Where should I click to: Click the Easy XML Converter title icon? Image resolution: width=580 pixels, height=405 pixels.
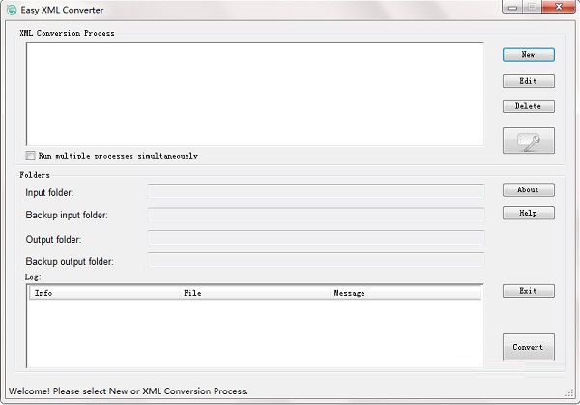pyautogui.click(x=12, y=10)
